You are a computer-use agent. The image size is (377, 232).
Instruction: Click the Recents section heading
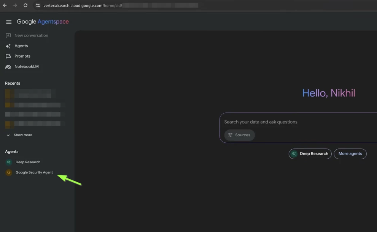(x=13, y=83)
